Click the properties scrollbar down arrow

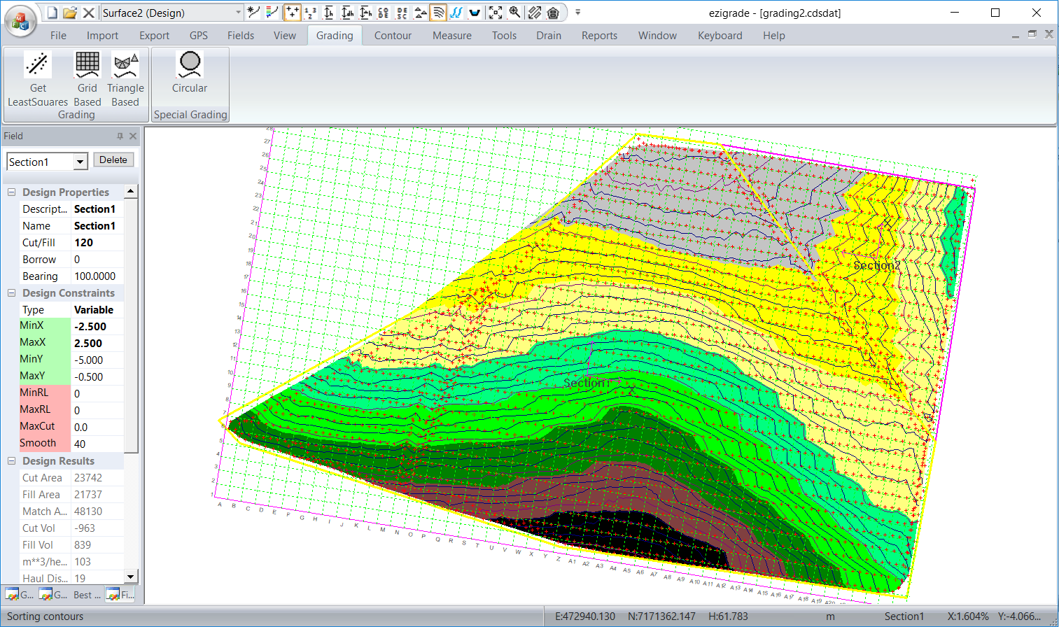pyautogui.click(x=130, y=577)
